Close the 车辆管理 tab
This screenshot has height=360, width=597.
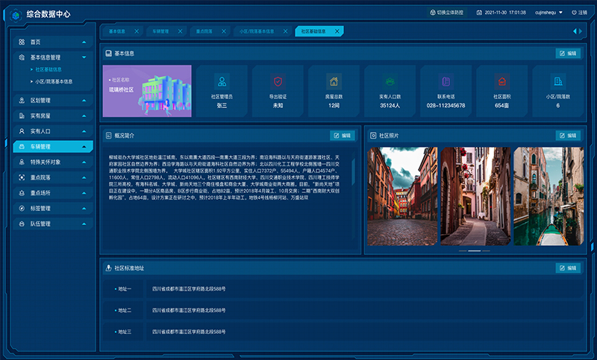click(180, 31)
